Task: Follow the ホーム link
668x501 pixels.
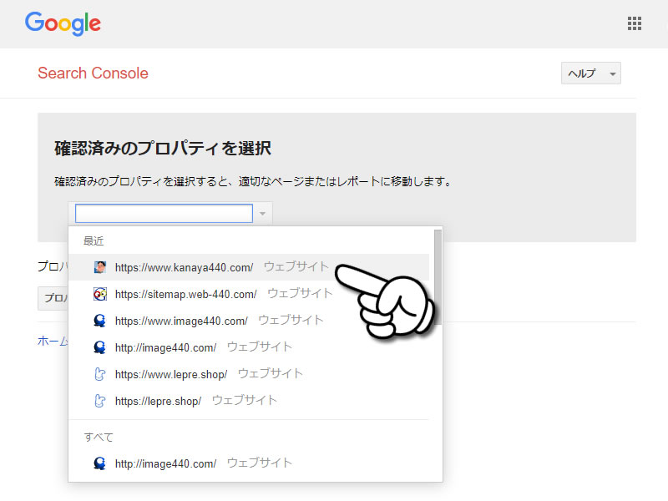Action: [x=53, y=341]
